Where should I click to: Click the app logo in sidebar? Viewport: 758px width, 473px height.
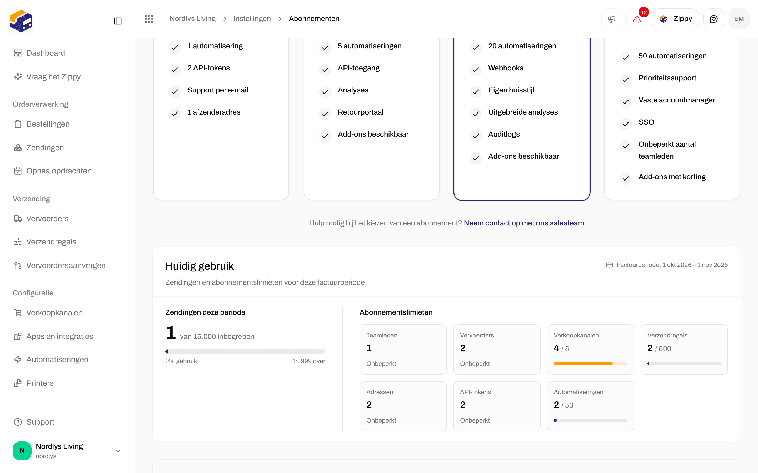click(x=21, y=21)
